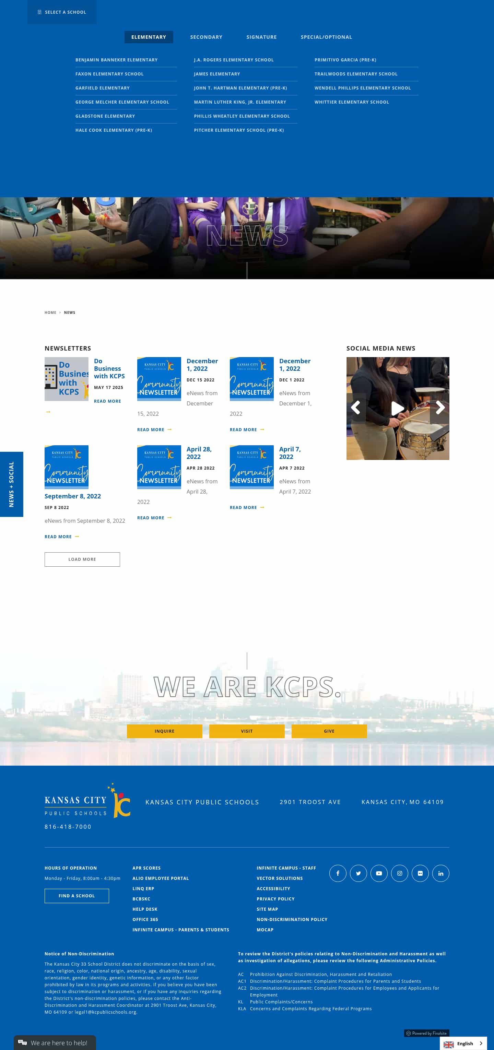Click the Select a School building icon
Viewport: 494px width, 1050px height.
click(x=39, y=12)
